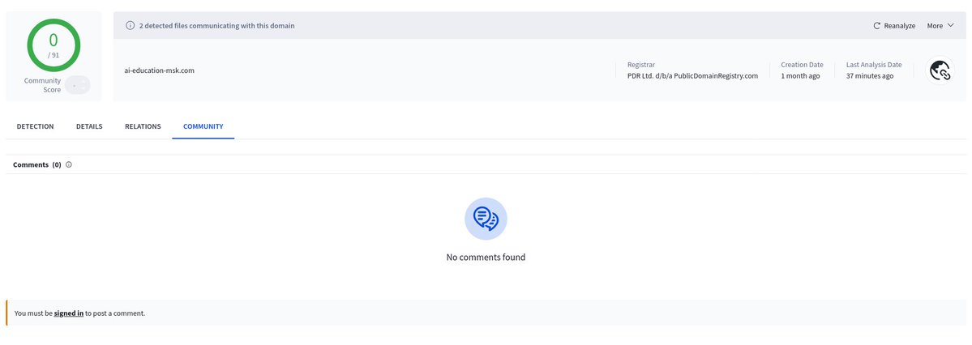Click the green detection score circle 0/91
The width and height of the screenshot is (972, 345).
point(54,45)
